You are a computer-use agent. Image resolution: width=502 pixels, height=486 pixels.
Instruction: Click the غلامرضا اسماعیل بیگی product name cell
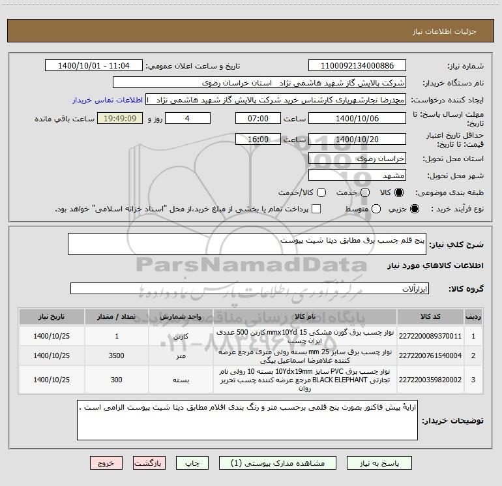point(305,356)
